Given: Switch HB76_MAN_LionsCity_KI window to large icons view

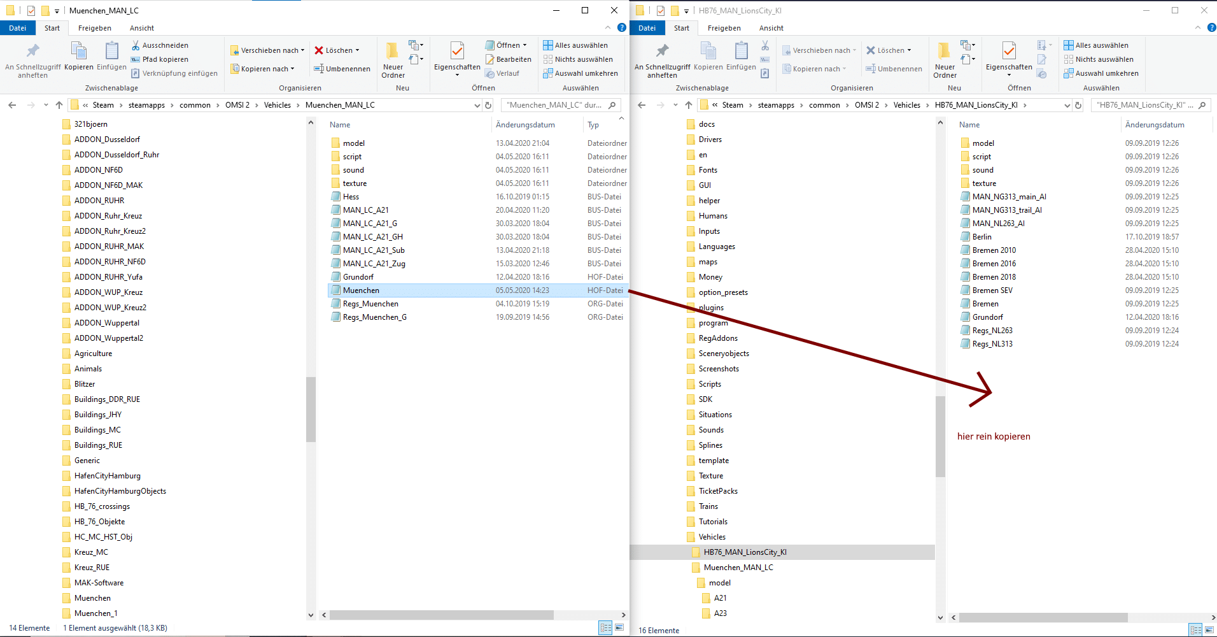Looking at the screenshot, I should pyautogui.click(x=1209, y=630).
